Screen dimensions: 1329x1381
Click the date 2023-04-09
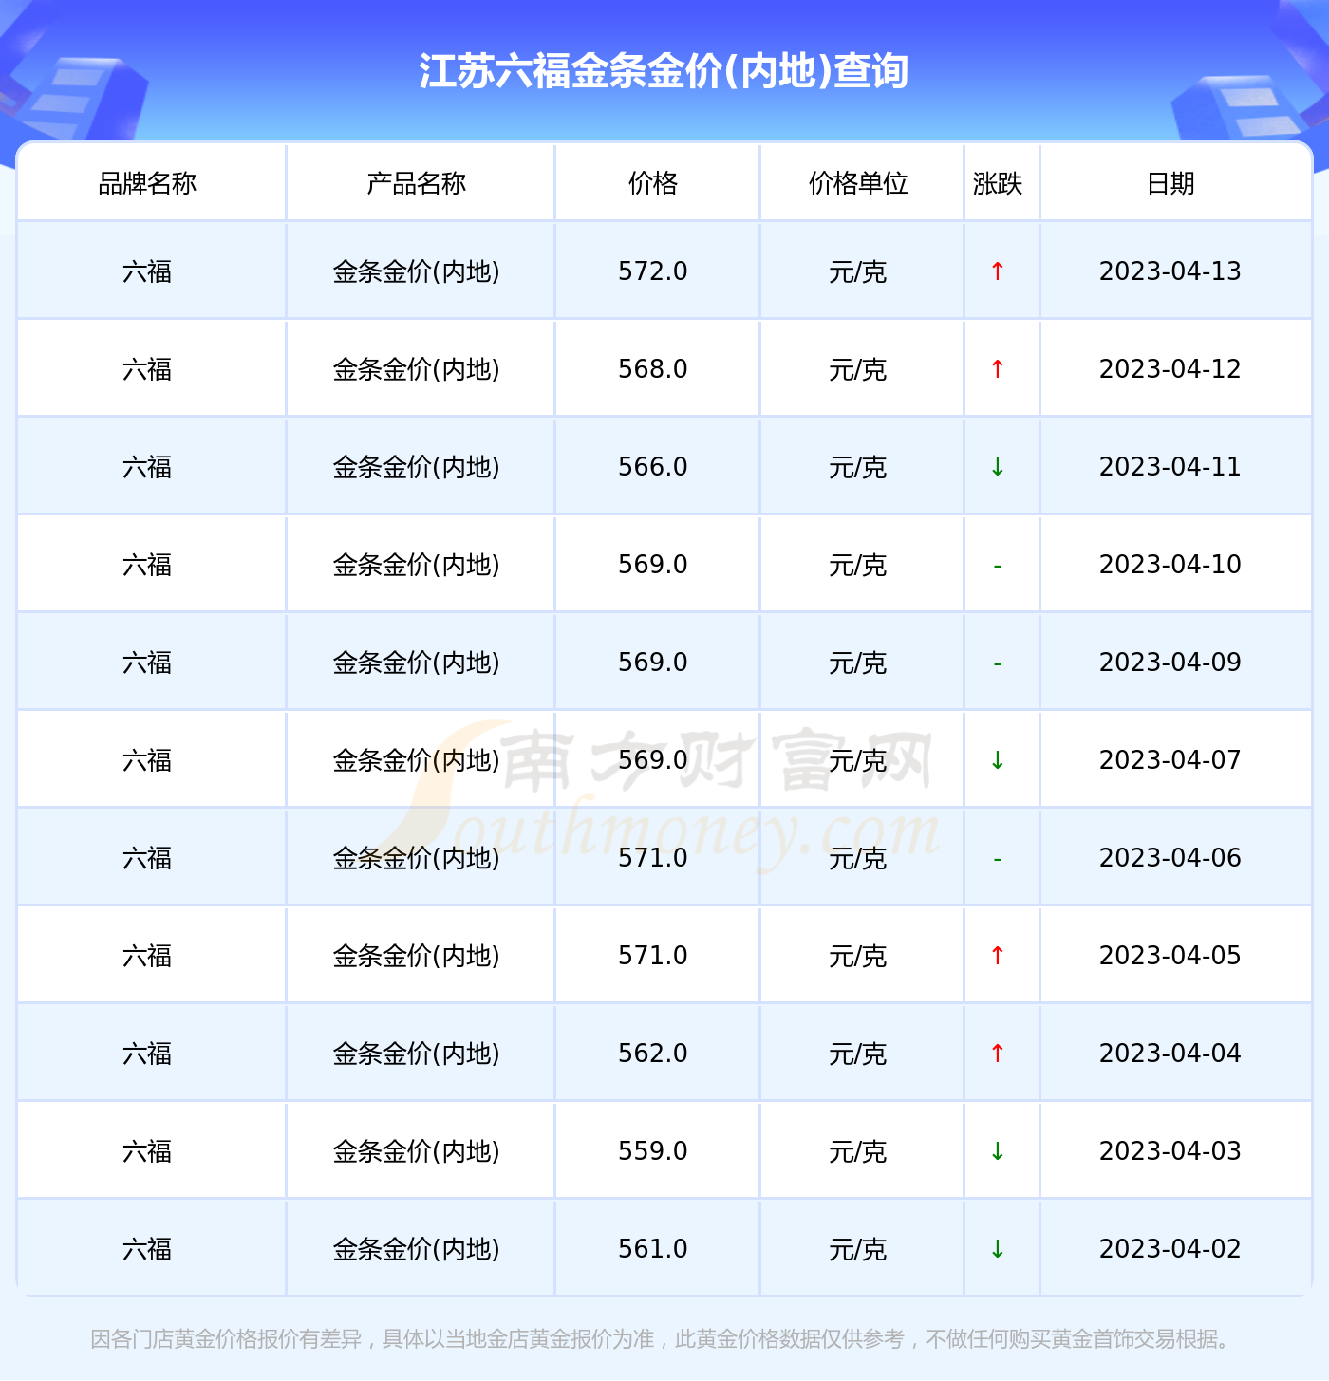point(1170,663)
